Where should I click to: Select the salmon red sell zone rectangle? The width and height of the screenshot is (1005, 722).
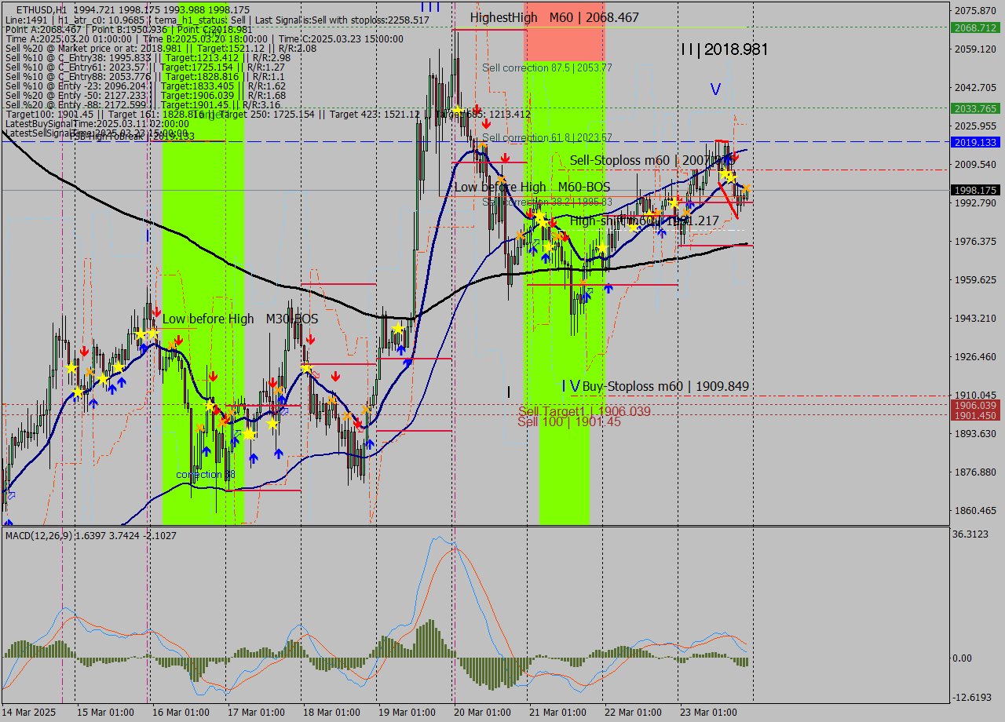click(x=565, y=31)
